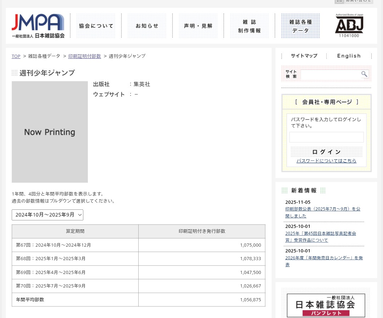Follow the 印刷証明付部数 breadcrumb link
This screenshot has width=383, height=318.
(x=84, y=56)
